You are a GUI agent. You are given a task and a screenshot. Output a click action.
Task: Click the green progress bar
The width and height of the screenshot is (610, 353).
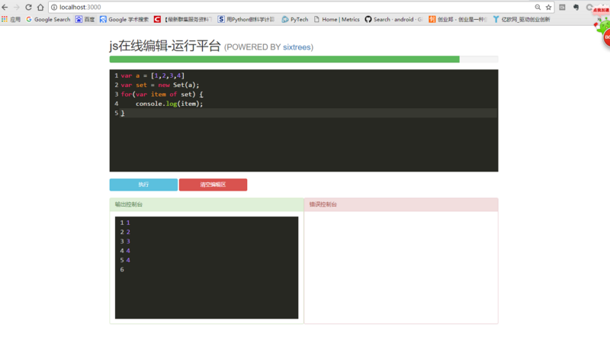pos(284,59)
